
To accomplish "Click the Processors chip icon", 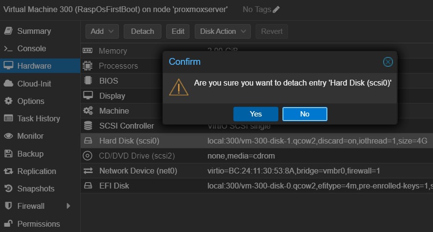I will tap(87, 66).
